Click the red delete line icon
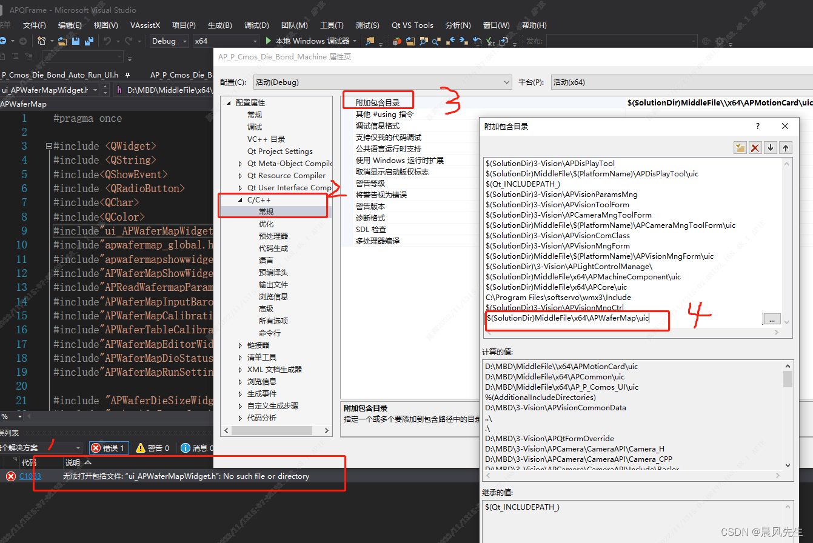This screenshot has width=813, height=543. (755, 148)
